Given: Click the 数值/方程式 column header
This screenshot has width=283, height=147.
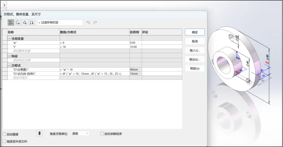Looking at the screenshot, I should coord(94,32).
